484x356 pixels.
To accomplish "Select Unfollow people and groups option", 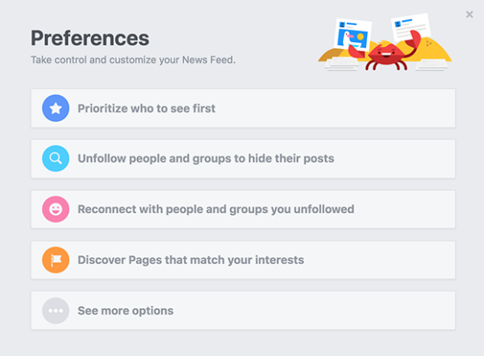I will point(243,159).
